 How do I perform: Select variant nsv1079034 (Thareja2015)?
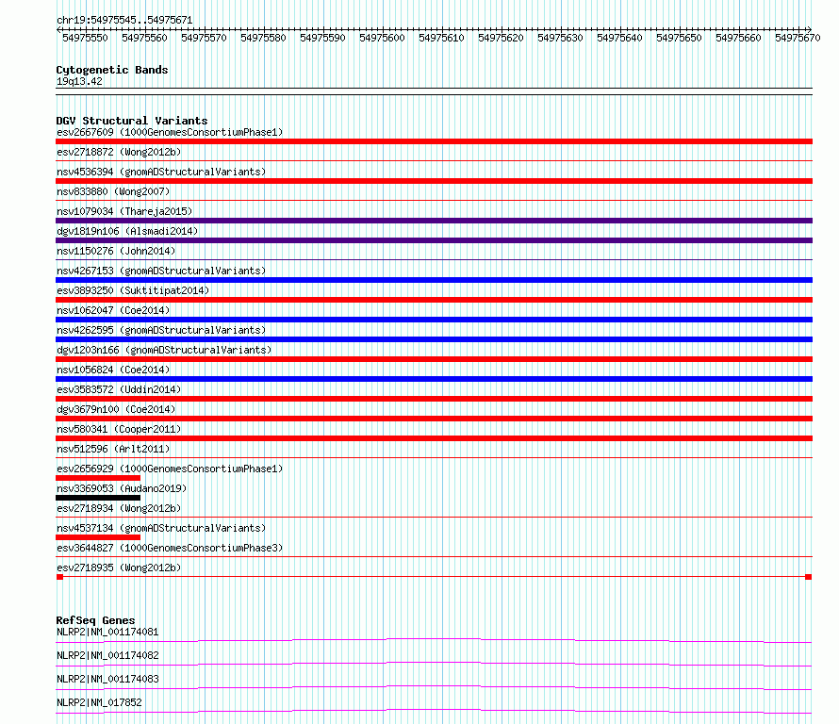coord(124,211)
